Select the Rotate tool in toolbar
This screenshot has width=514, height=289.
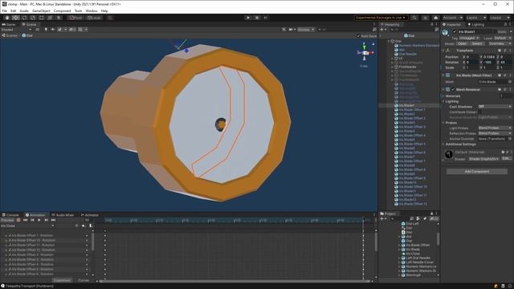(x=24, y=18)
